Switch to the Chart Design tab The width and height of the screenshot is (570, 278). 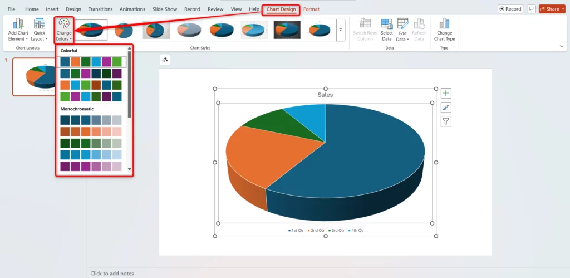(x=281, y=9)
